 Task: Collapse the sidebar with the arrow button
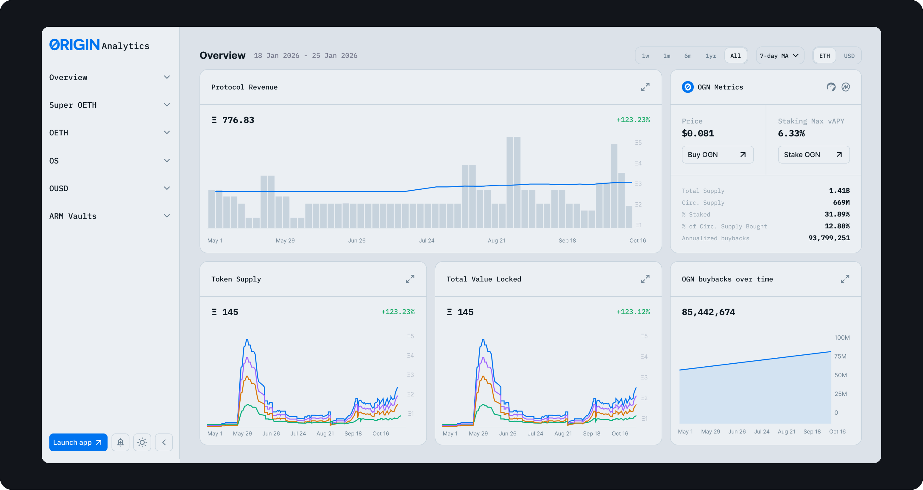164,442
